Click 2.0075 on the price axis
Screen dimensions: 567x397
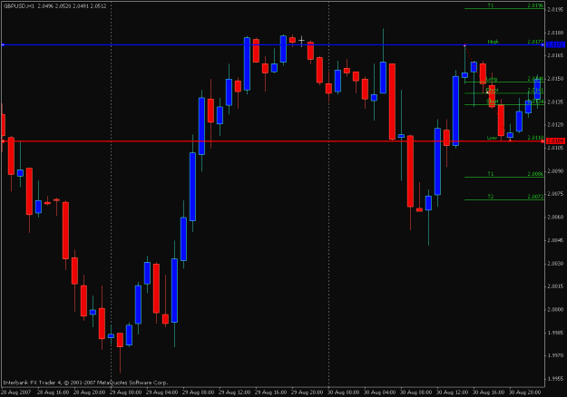pos(555,194)
